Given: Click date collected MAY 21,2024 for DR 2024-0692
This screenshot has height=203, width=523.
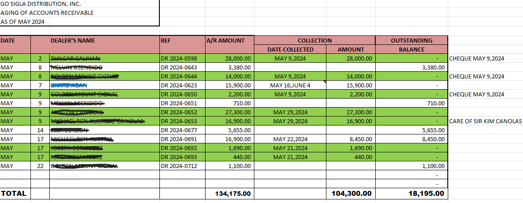Looking at the screenshot, I should click(x=290, y=148).
